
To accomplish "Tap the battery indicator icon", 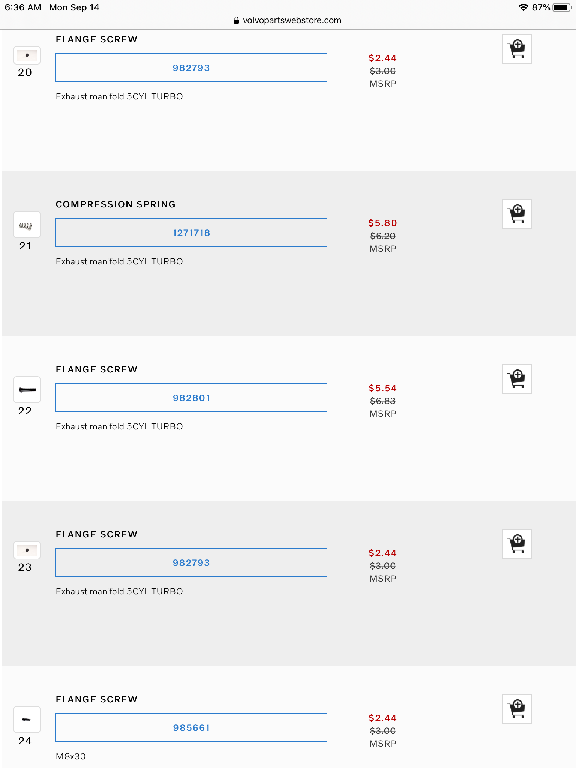I will pyautogui.click(x=561, y=7).
